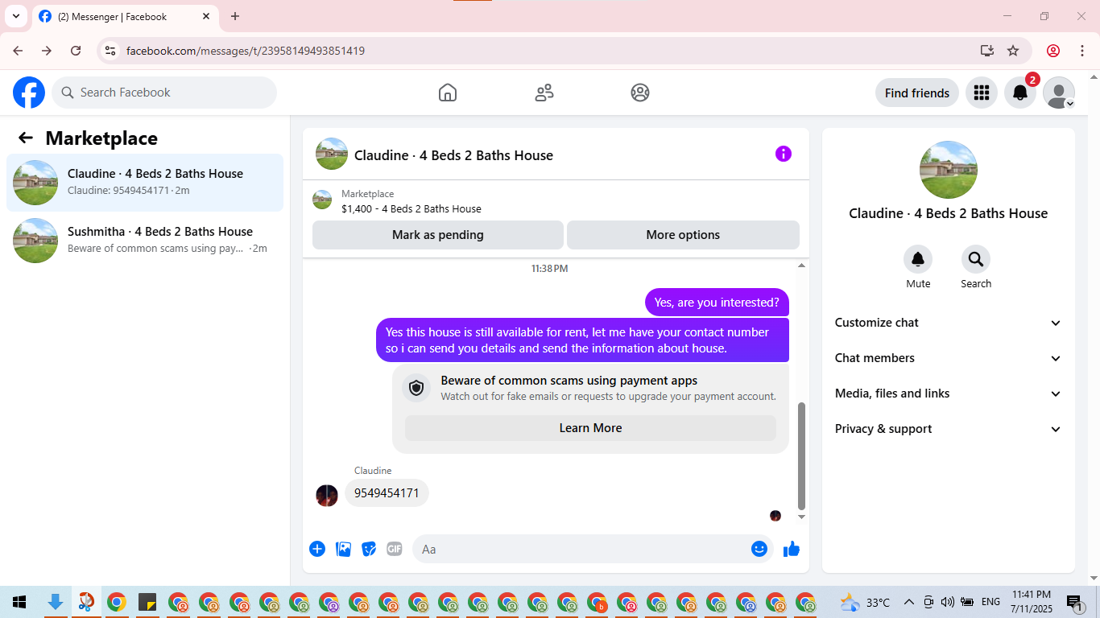Click the Claudine chat header title

click(453, 155)
